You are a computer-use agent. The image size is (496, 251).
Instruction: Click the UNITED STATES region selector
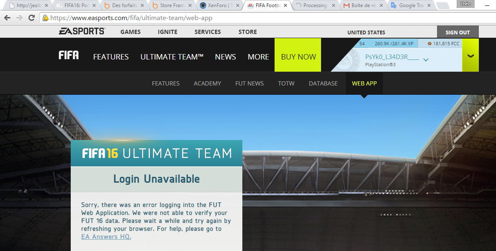click(x=366, y=32)
